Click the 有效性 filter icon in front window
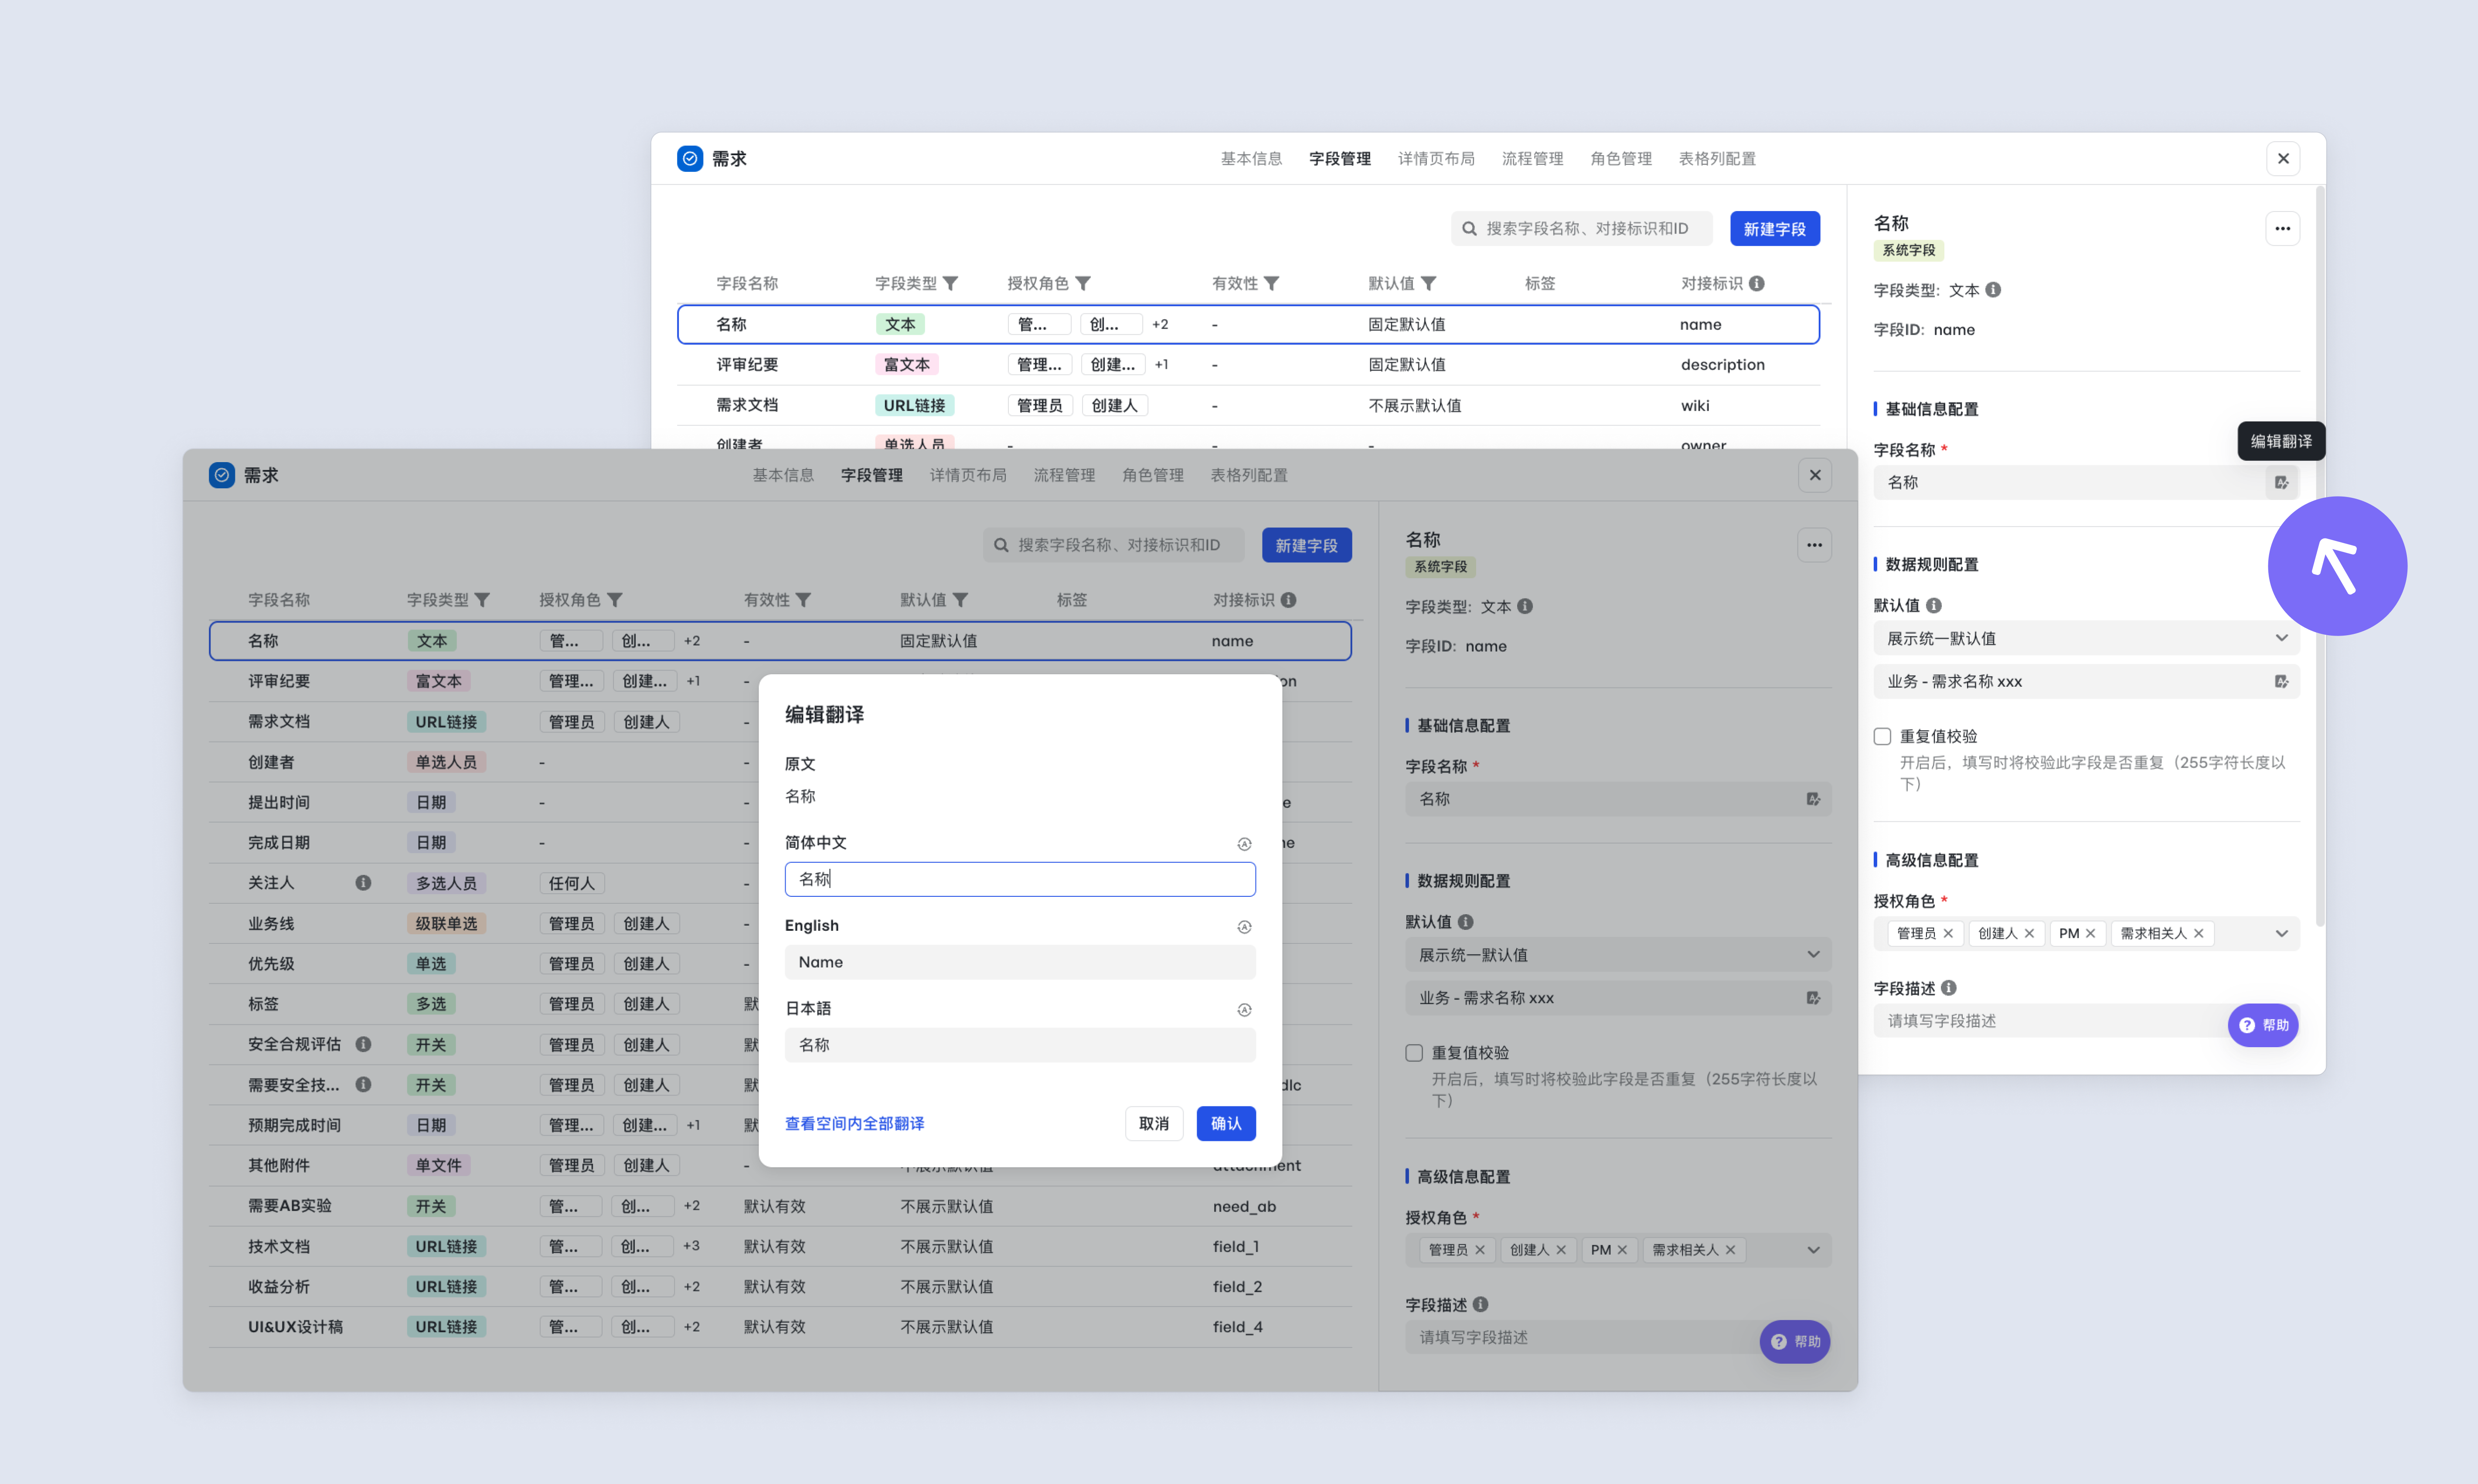The height and width of the screenshot is (1484, 2478). coord(803,600)
